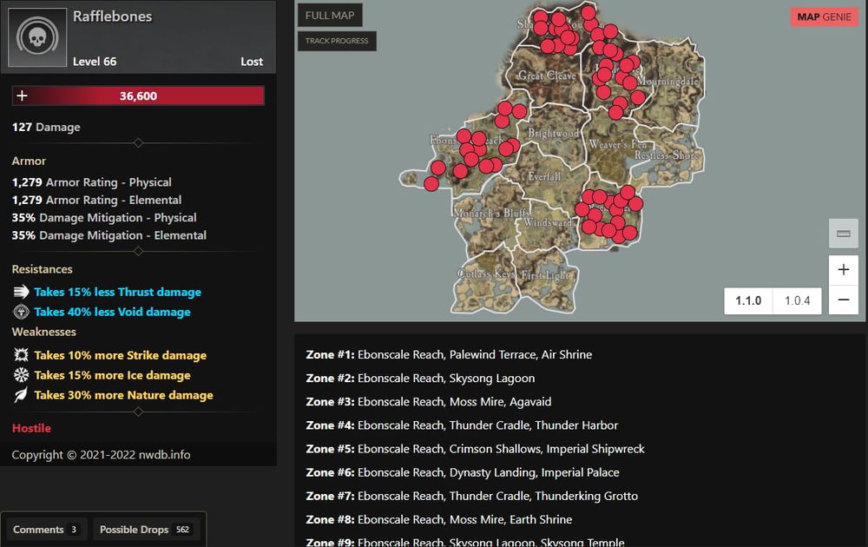This screenshot has height=547, width=868.
Task: Click the Windsward label on map
Action: point(548,222)
